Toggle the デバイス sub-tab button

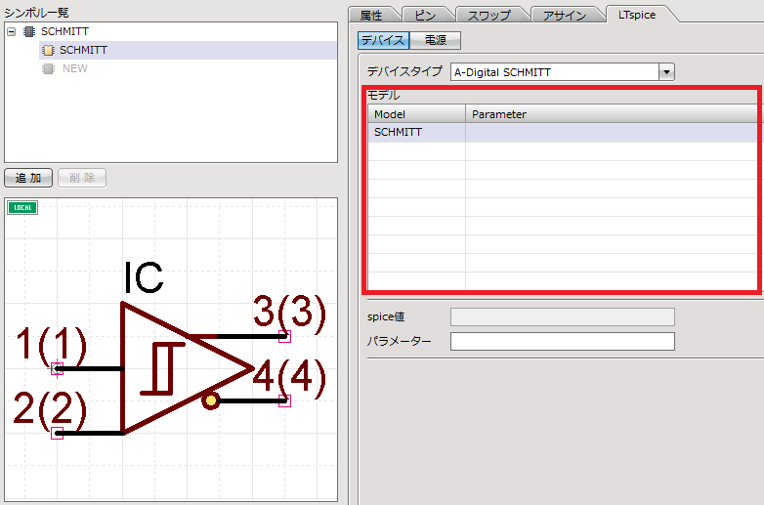[x=384, y=41]
